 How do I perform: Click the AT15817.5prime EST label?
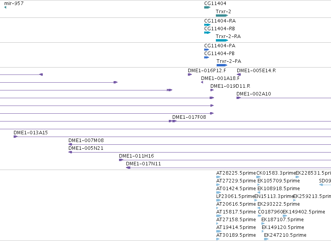236,212
